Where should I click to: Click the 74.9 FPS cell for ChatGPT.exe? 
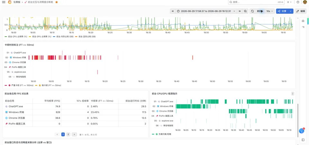click(47, 106)
